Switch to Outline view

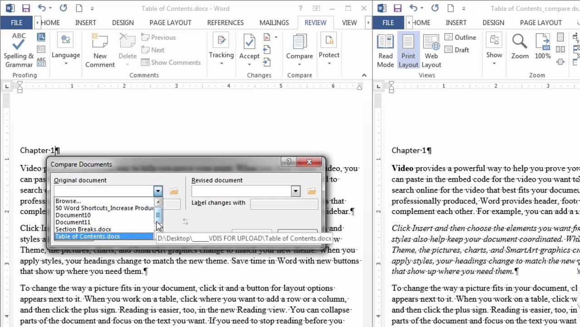[460, 37]
